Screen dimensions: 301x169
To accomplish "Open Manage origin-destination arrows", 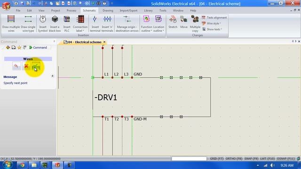I will point(127,23).
